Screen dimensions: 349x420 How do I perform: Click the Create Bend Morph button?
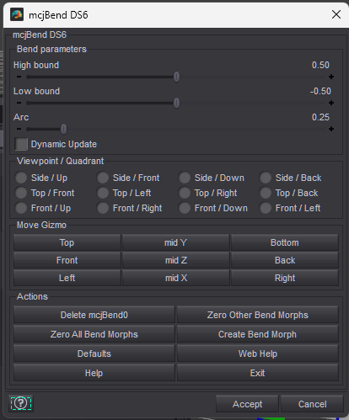click(257, 334)
